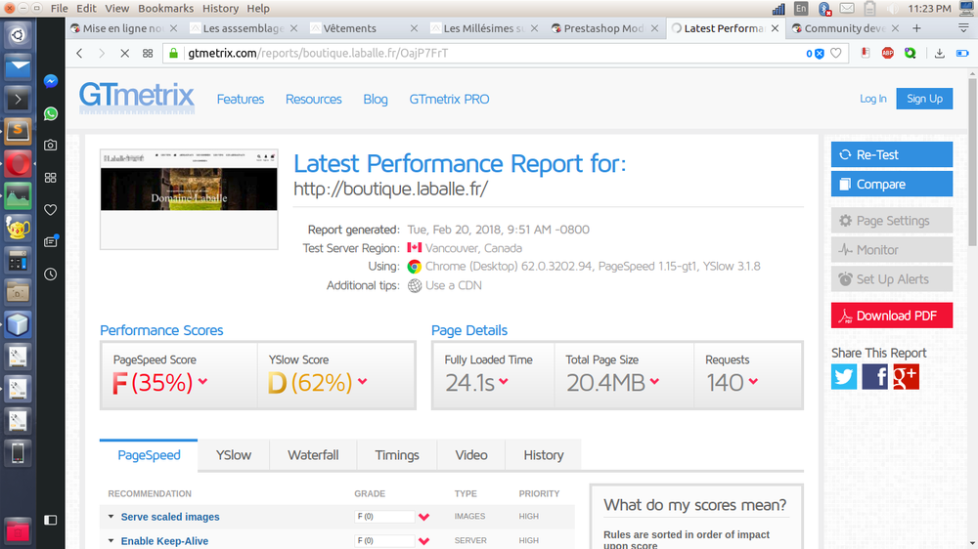This screenshot has width=978, height=549.
Task: Open the Video tab
Action: click(471, 455)
